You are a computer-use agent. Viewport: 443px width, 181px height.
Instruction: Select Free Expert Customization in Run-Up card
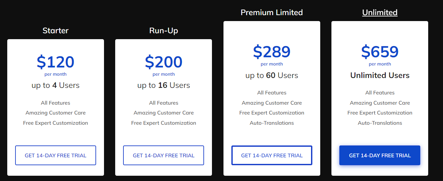point(164,123)
